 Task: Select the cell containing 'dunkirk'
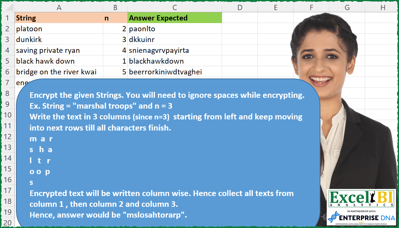[59, 39]
